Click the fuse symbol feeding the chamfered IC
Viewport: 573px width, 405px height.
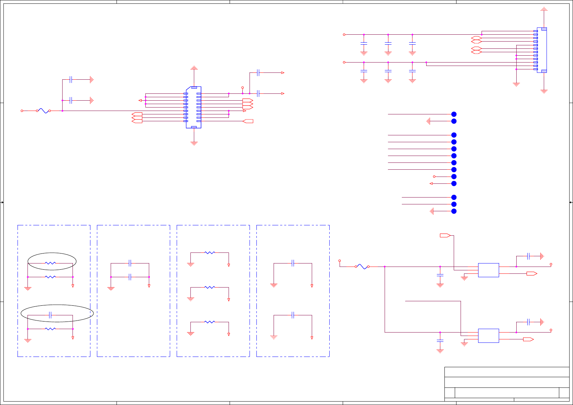tap(43, 111)
